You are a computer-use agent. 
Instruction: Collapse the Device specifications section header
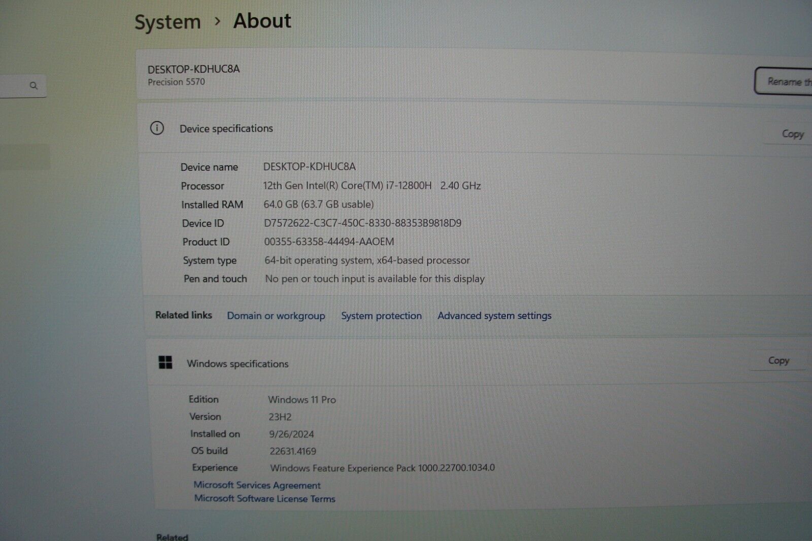pos(475,129)
